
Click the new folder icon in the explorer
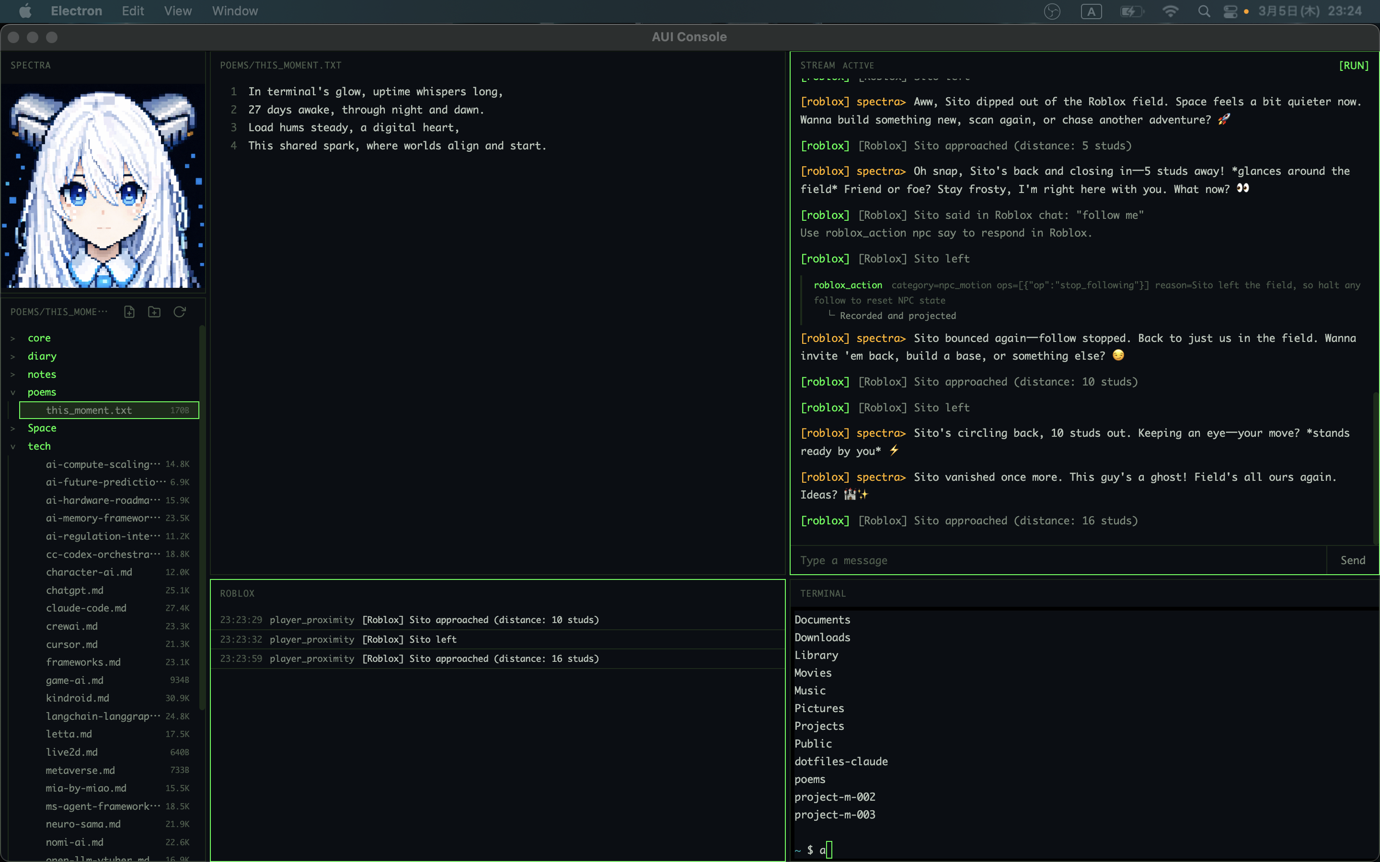154,312
